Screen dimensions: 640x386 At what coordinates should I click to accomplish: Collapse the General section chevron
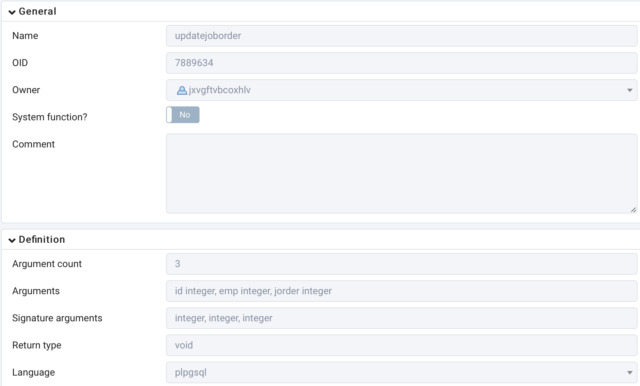point(12,12)
